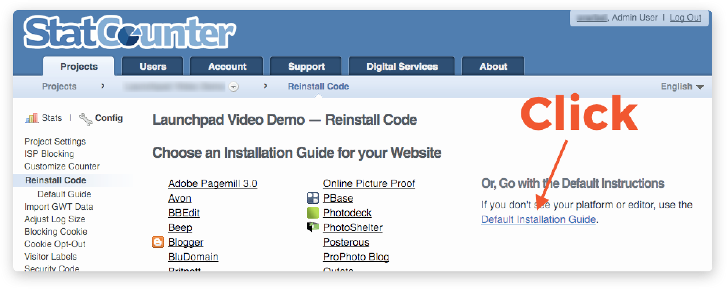The height and width of the screenshot is (289, 727).
Task: Open Online Picture Proof guide
Action: click(369, 183)
